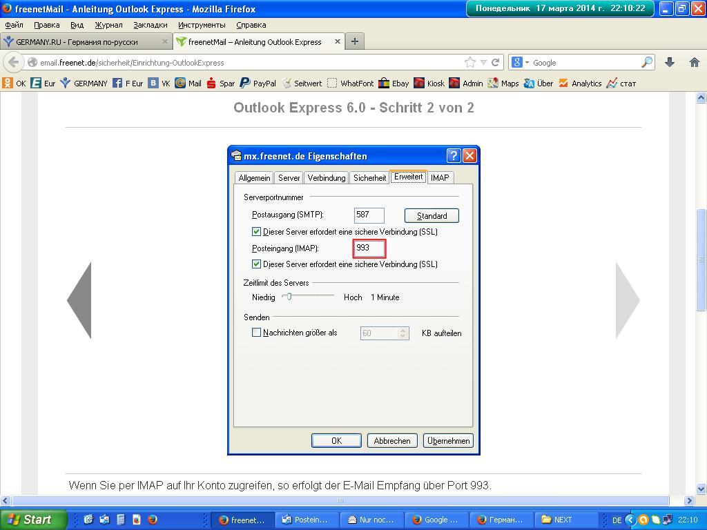Open the Kiosk bookmark
Viewport: 707px width, 530px height.
(x=429, y=83)
